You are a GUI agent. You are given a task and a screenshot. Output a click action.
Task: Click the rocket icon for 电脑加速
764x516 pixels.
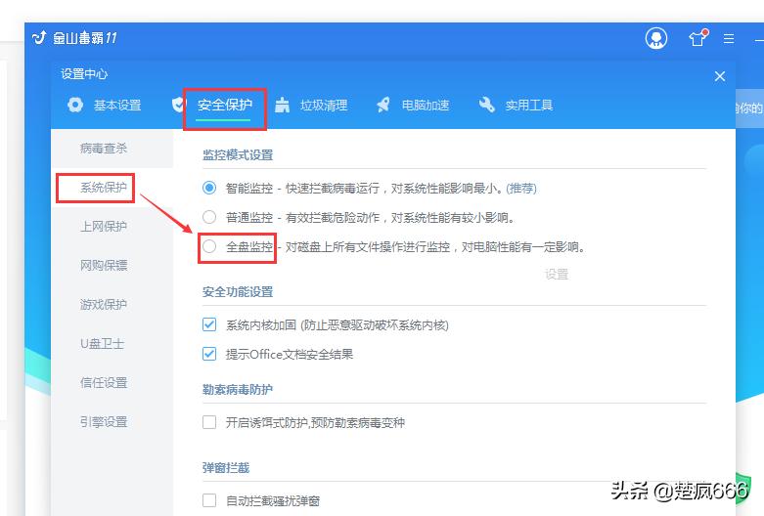(x=382, y=105)
